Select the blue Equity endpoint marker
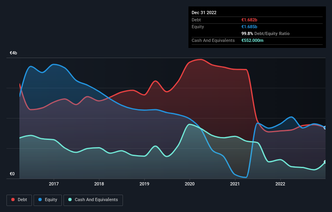This screenshot has width=332, height=212. pos(325,128)
